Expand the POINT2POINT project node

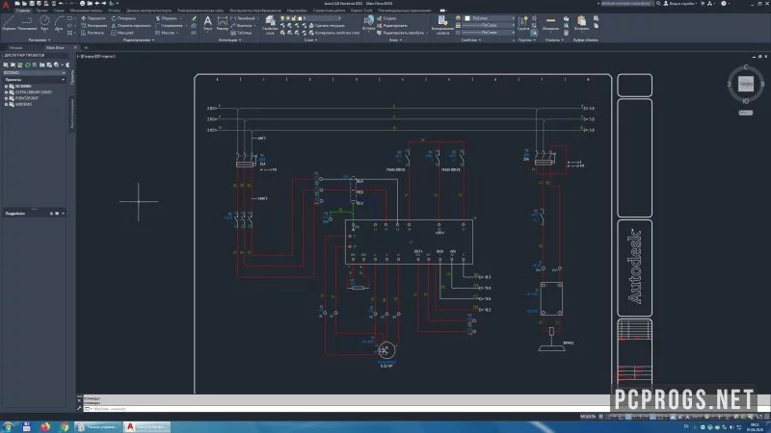point(7,98)
